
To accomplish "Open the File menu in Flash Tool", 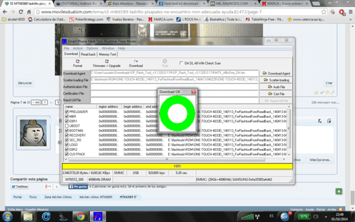I will (x=66, y=49).
